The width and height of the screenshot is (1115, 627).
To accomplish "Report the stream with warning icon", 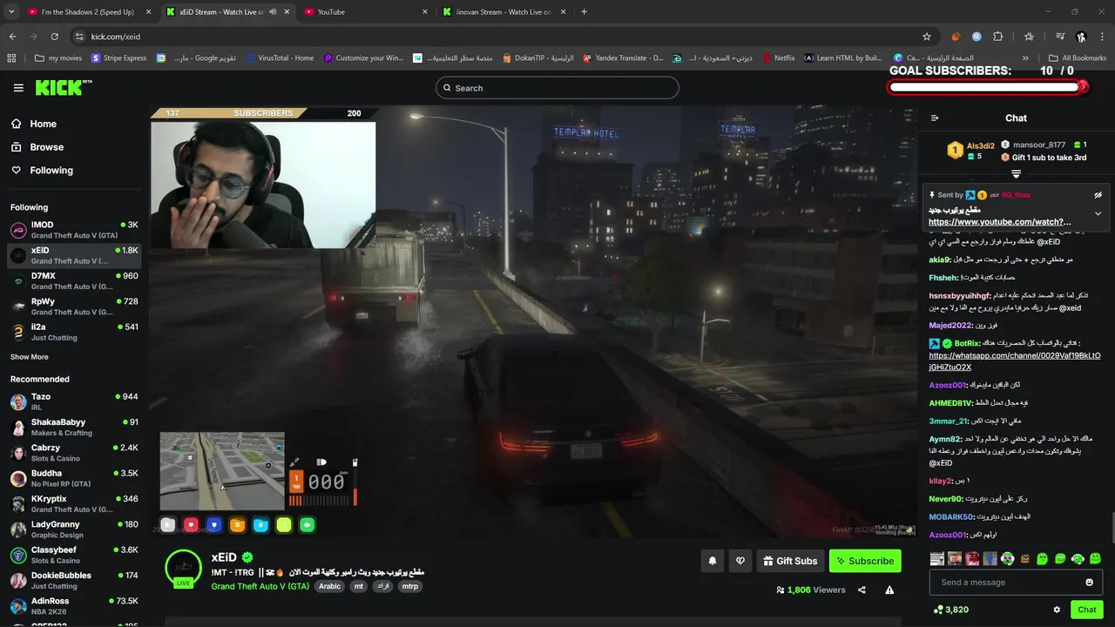I will [x=889, y=590].
